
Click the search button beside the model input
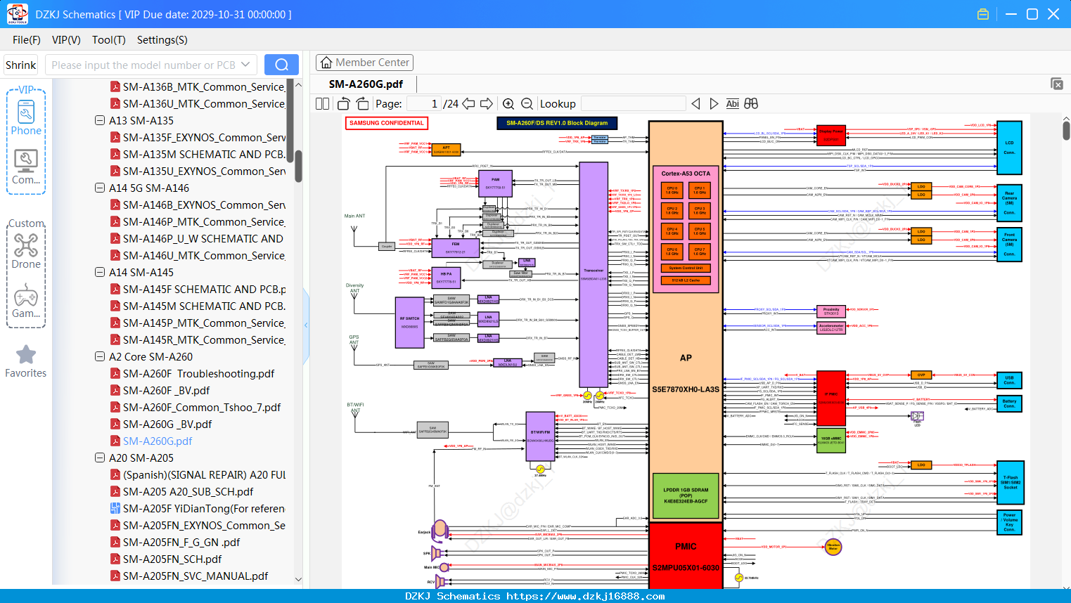pos(281,65)
